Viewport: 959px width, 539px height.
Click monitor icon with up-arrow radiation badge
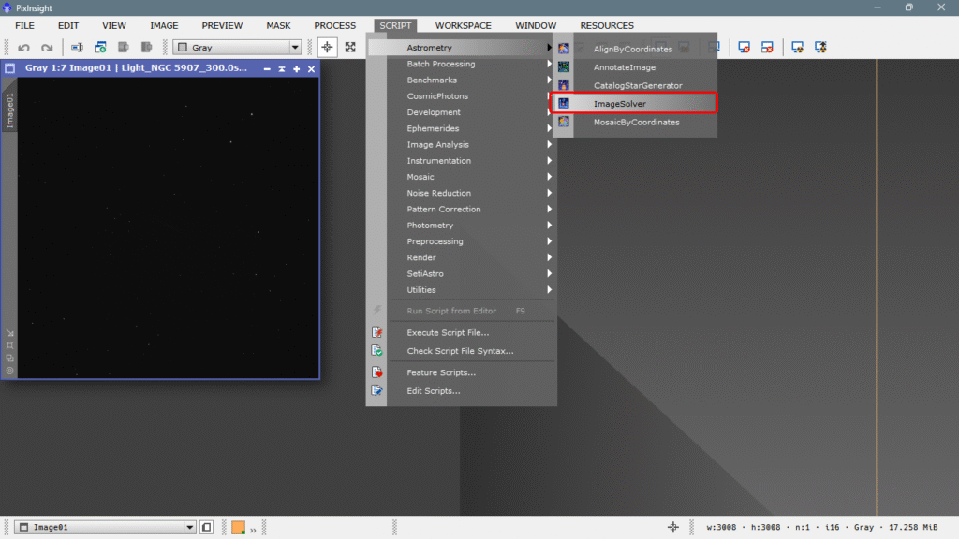(820, 47)
